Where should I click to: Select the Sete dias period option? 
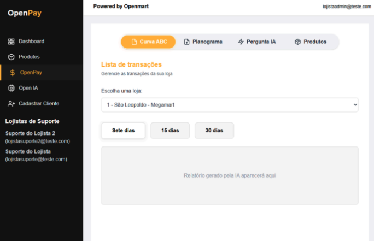point(124,131)
